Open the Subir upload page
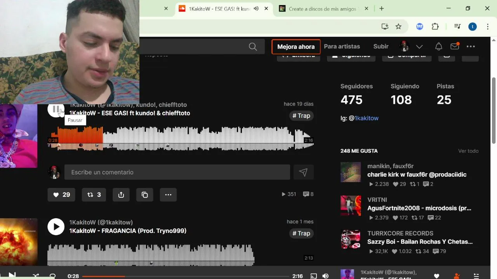The image size is (497, 279). (x=381, y=46)
